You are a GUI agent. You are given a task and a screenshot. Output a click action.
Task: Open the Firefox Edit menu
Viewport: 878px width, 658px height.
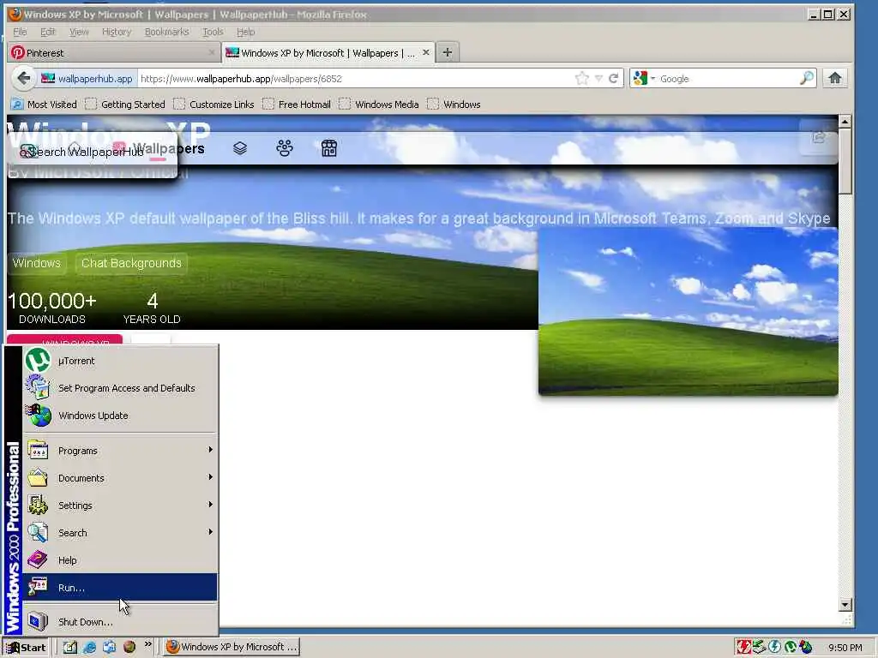tap(48, 32)
